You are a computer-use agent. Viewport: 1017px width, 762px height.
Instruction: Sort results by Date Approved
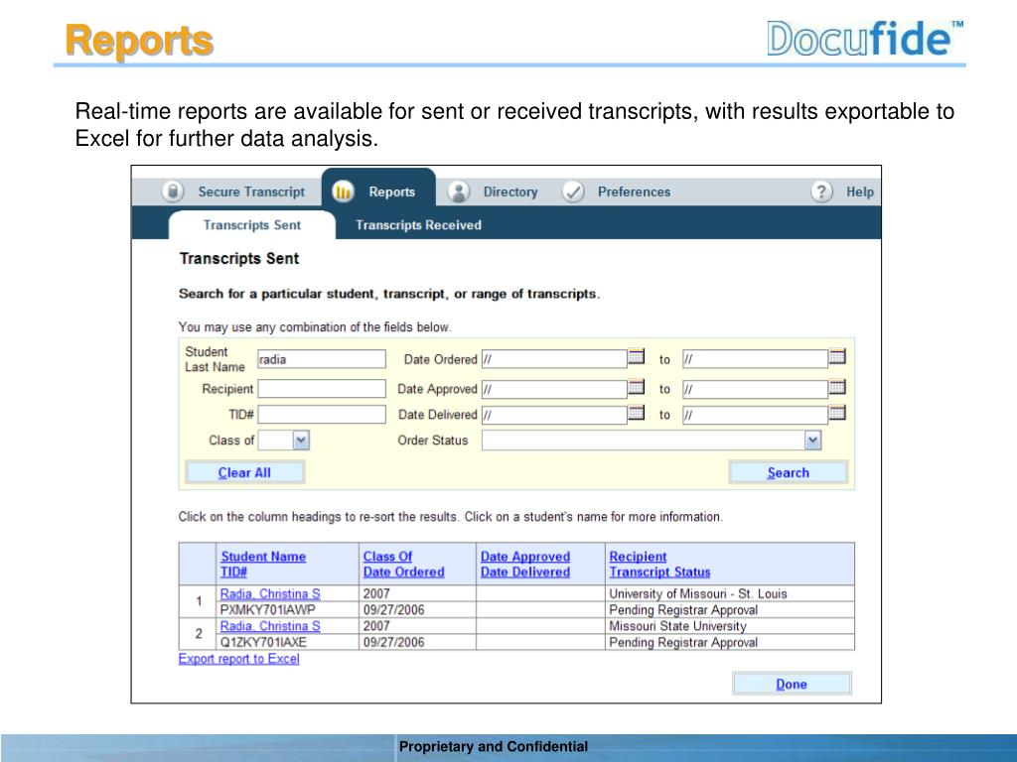524,557
